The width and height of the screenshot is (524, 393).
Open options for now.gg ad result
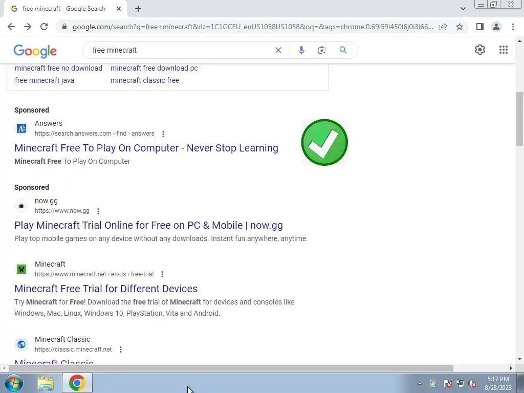(x=98, y=211)
